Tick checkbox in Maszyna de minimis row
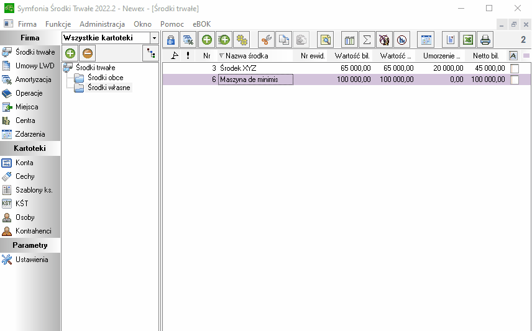 [515, 80]
